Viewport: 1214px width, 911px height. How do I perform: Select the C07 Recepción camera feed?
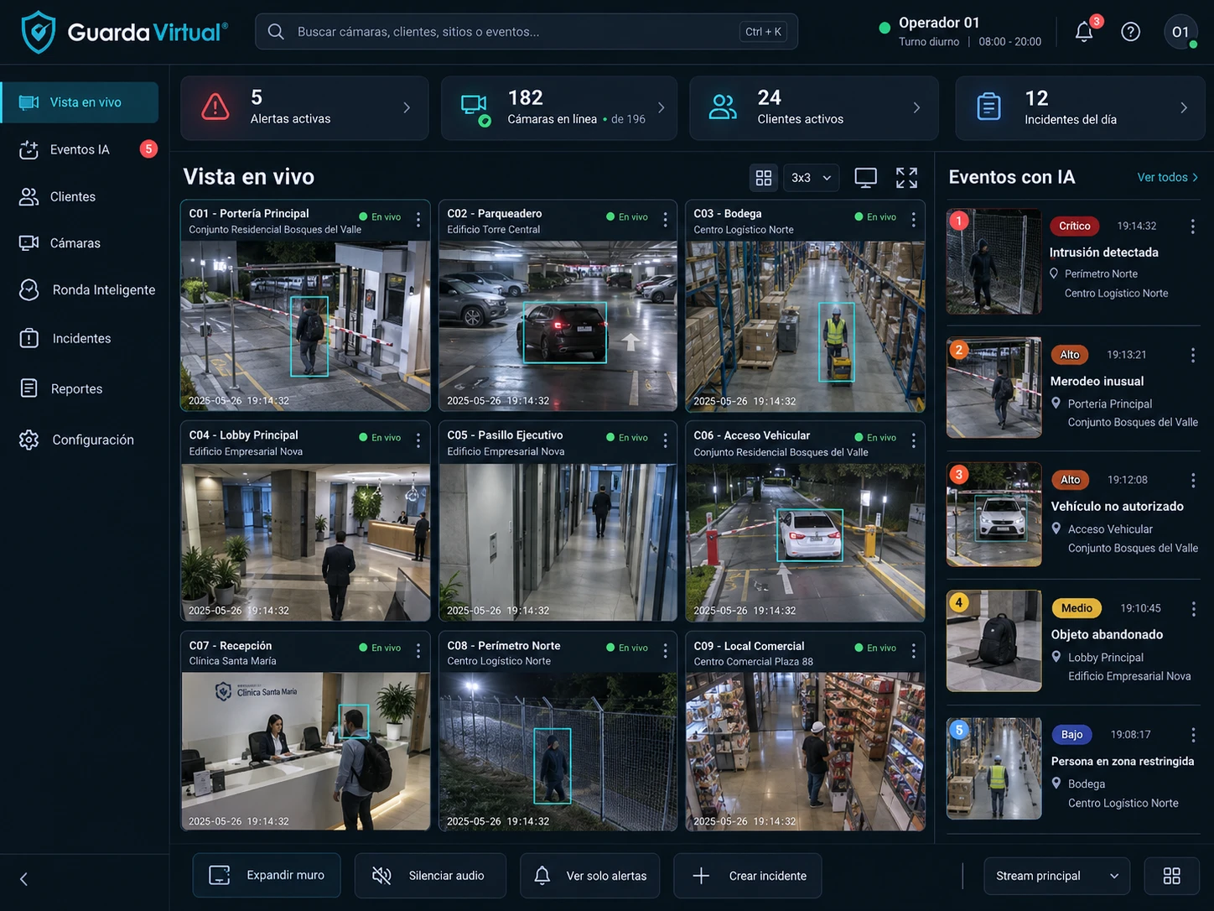click(x=305, y=752)
